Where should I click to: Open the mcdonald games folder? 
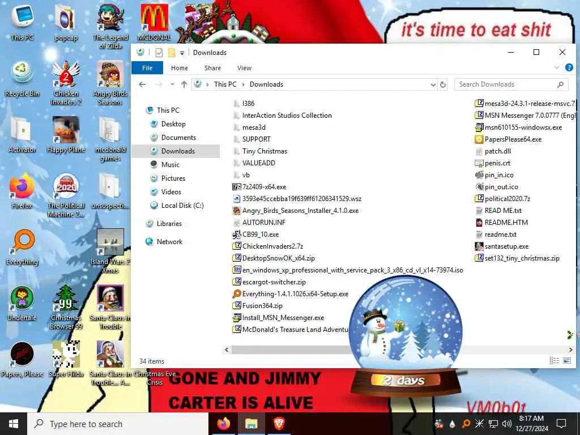tap(110, 139)
